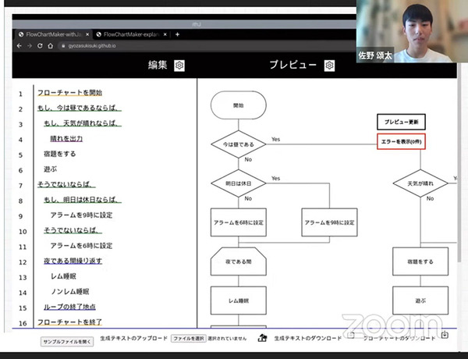Open the 編集 panel settings gear
Viewport: 468px width, 359px height.
(x=179, y=66)
